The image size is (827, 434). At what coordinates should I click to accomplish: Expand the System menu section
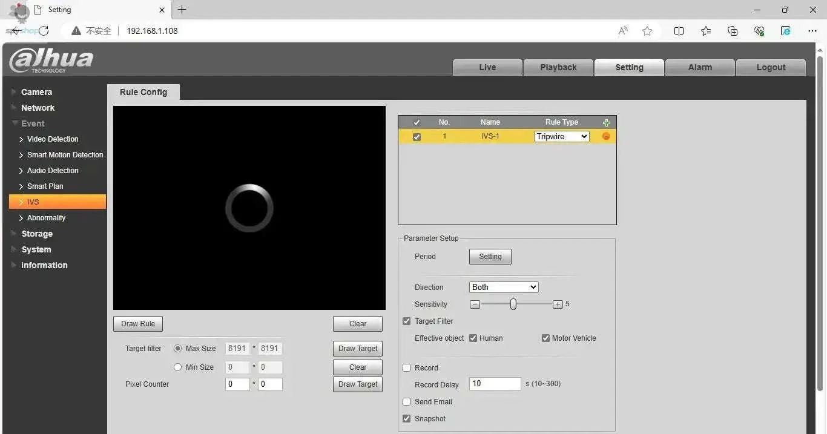[x=36, y=249]
